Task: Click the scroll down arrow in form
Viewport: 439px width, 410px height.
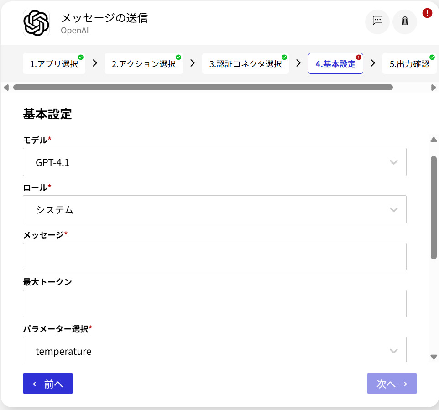Action: [434, 357]
